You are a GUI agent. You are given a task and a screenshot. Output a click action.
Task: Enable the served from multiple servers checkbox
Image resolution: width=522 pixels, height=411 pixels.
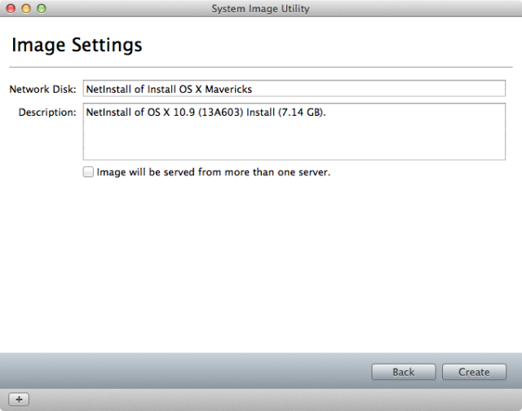[88, 172]
